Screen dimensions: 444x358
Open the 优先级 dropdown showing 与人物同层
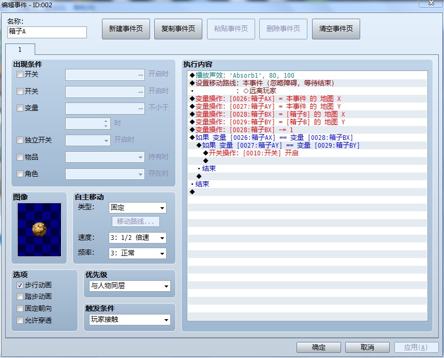pyautogui.click(x=130, y=286)
